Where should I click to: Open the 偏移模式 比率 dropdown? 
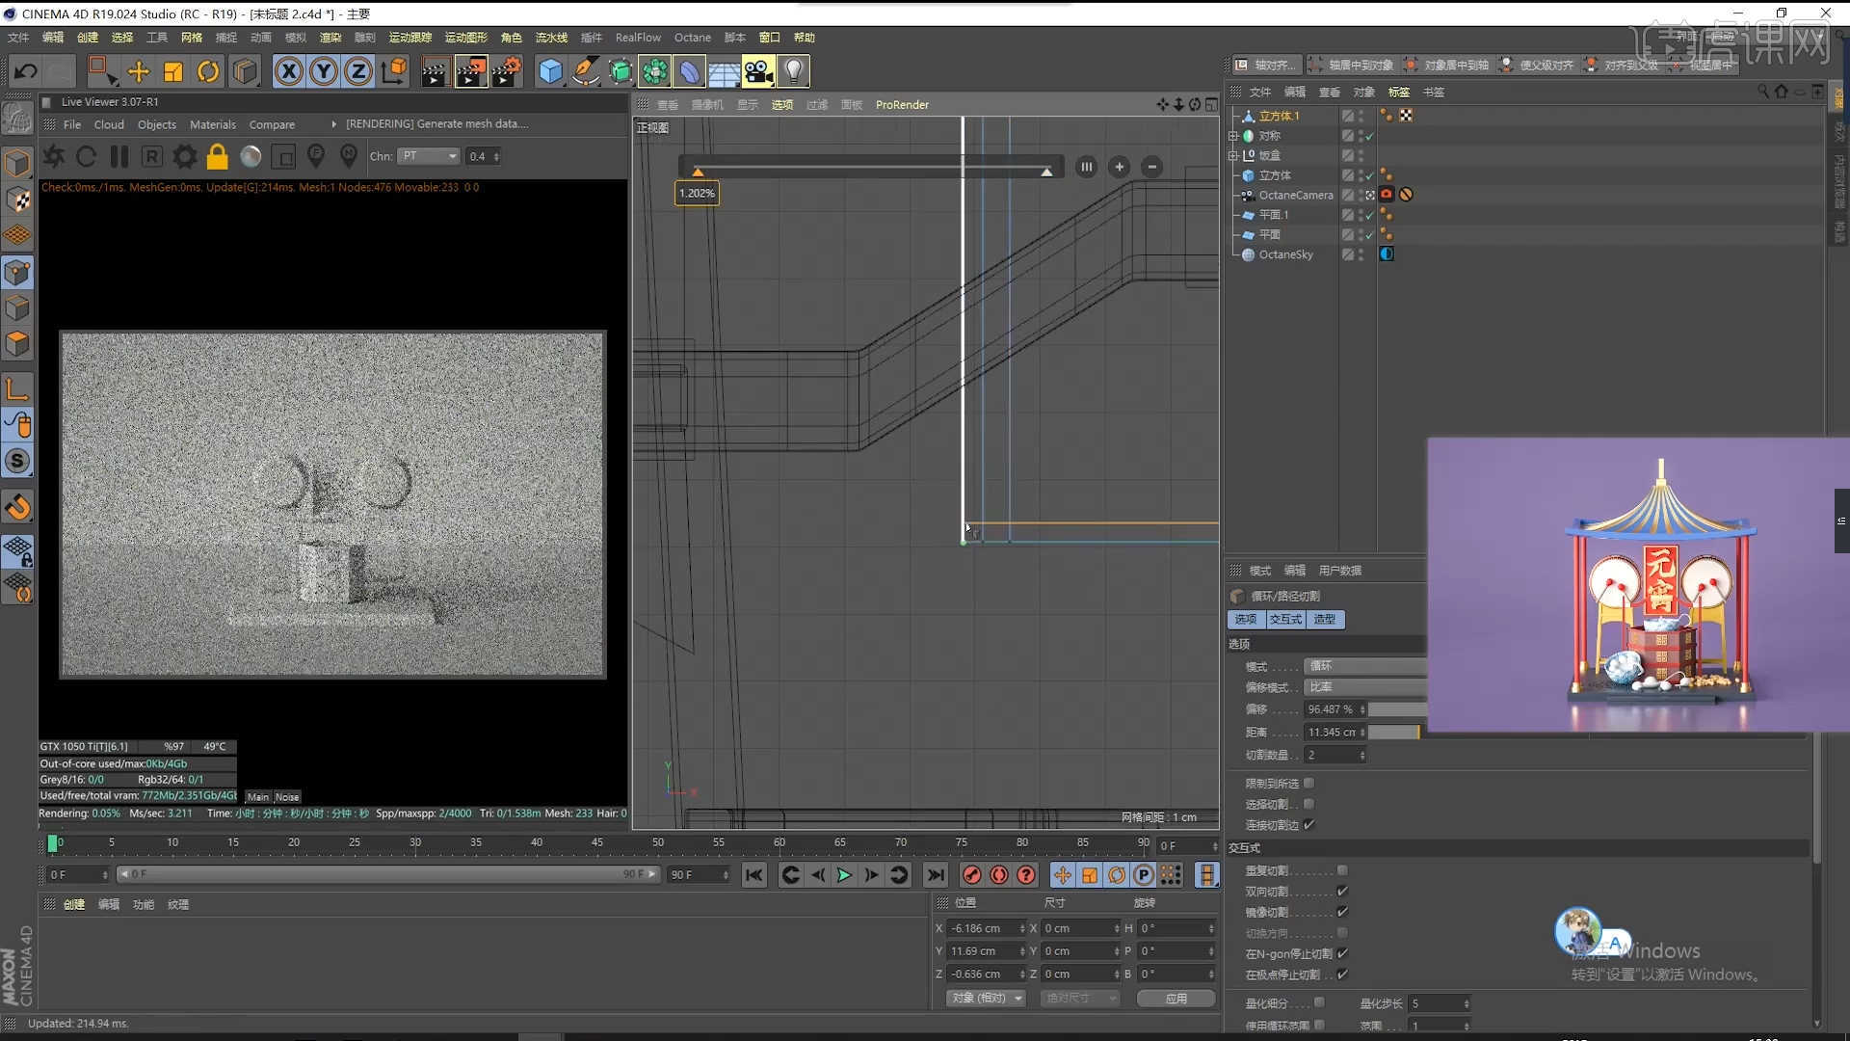1364,687
